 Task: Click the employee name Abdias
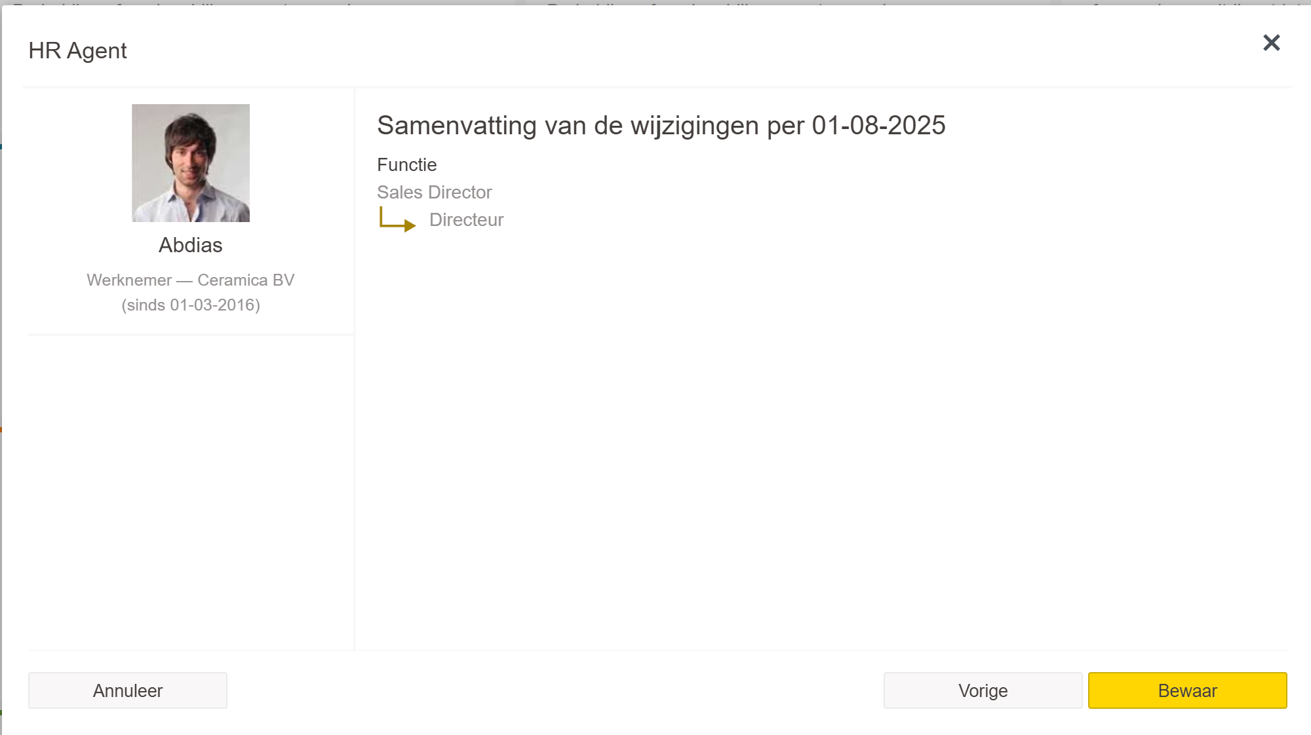click(x=191, y=245)
